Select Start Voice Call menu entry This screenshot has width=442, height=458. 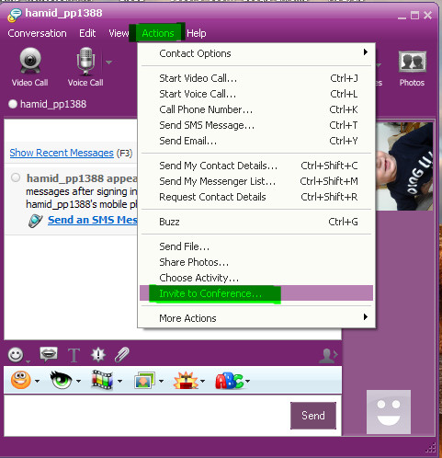coord(256,94)
